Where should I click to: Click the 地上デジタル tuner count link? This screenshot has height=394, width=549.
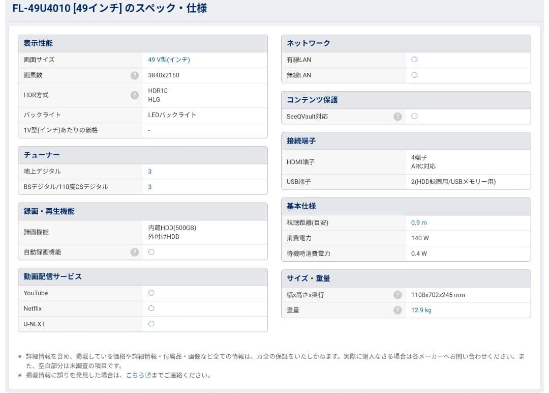pos(149,172)
